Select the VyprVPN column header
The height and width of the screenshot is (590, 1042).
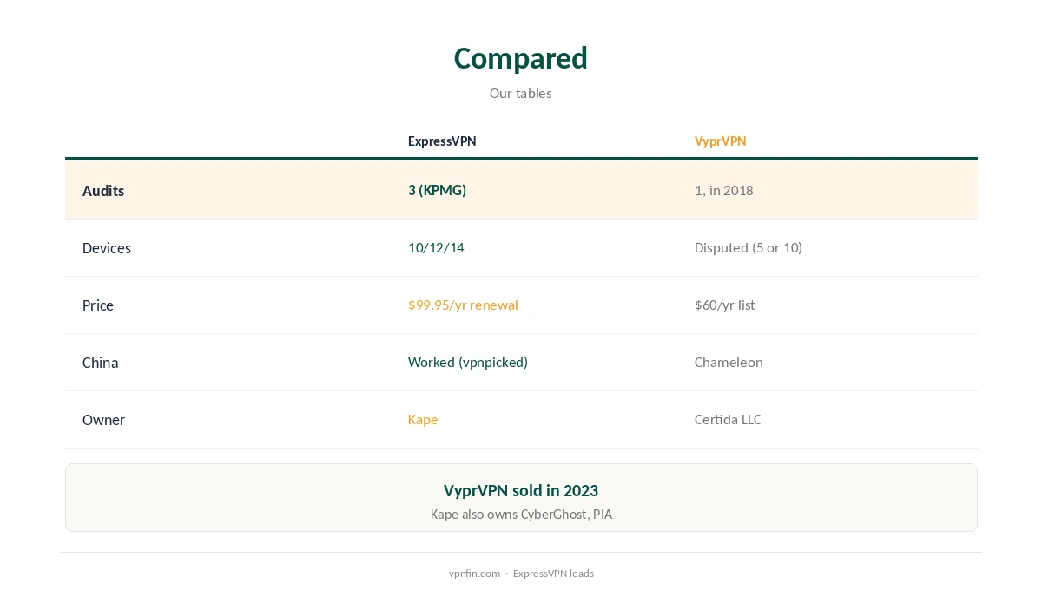click(x=720, y=141)
